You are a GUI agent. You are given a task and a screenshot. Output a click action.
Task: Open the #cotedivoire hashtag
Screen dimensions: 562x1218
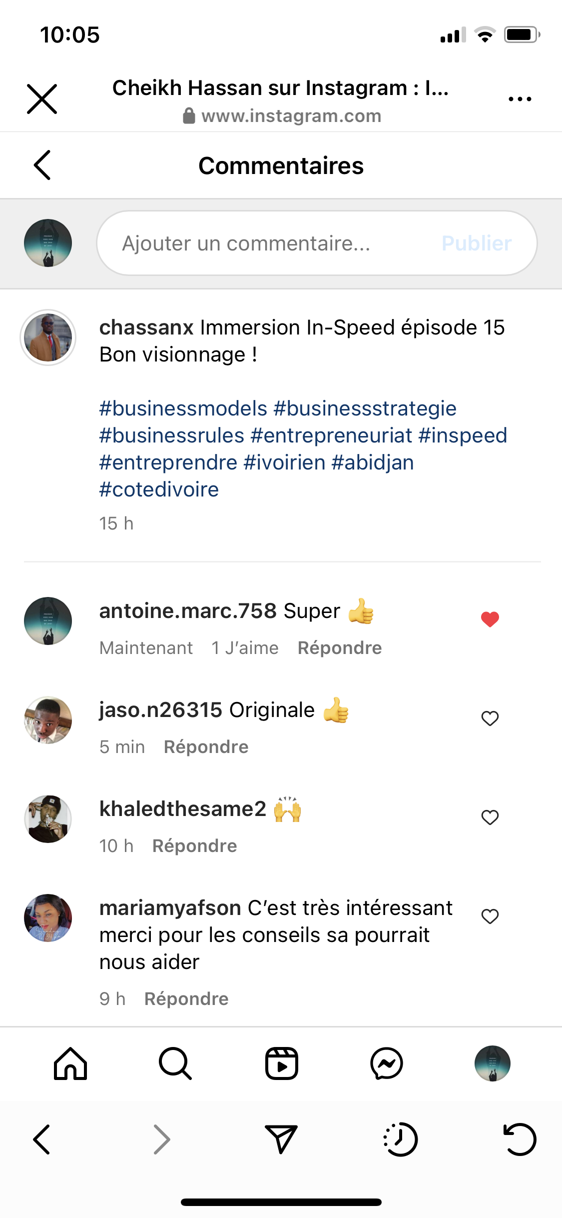tap(159, 489)
